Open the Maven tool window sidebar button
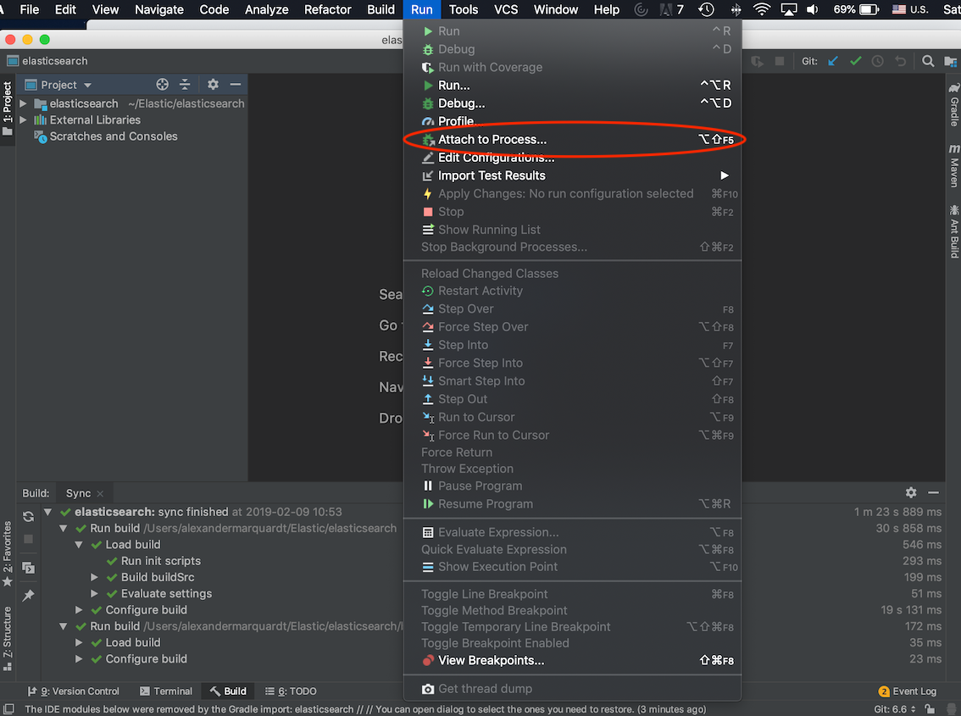Viewport: 961px width, 716px height. [x=953, y=165]
